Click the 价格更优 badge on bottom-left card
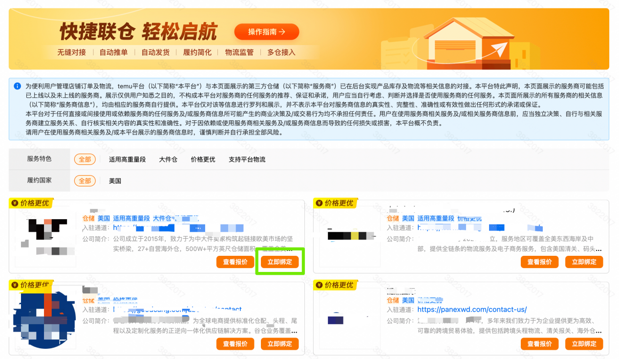 pos(31,285)
